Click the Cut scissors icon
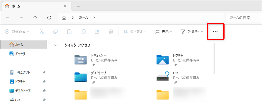 pyautogui.click(x=42, y=32)
